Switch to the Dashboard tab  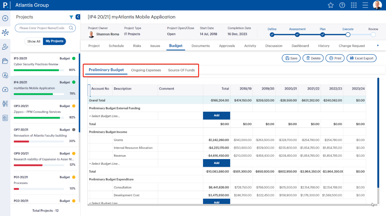pyautogui.click(x=300, y=46)
